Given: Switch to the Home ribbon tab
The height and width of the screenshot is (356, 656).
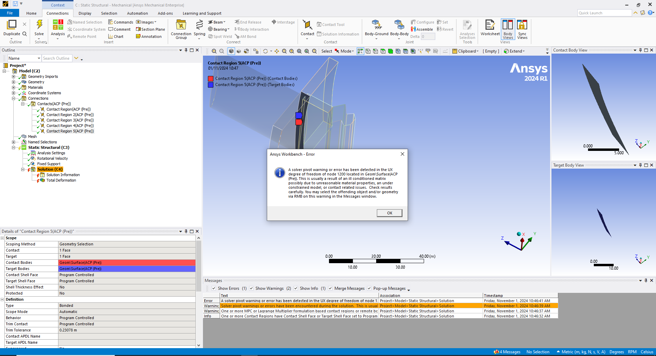Looking at the screenshot, I should tap(31, 13).
